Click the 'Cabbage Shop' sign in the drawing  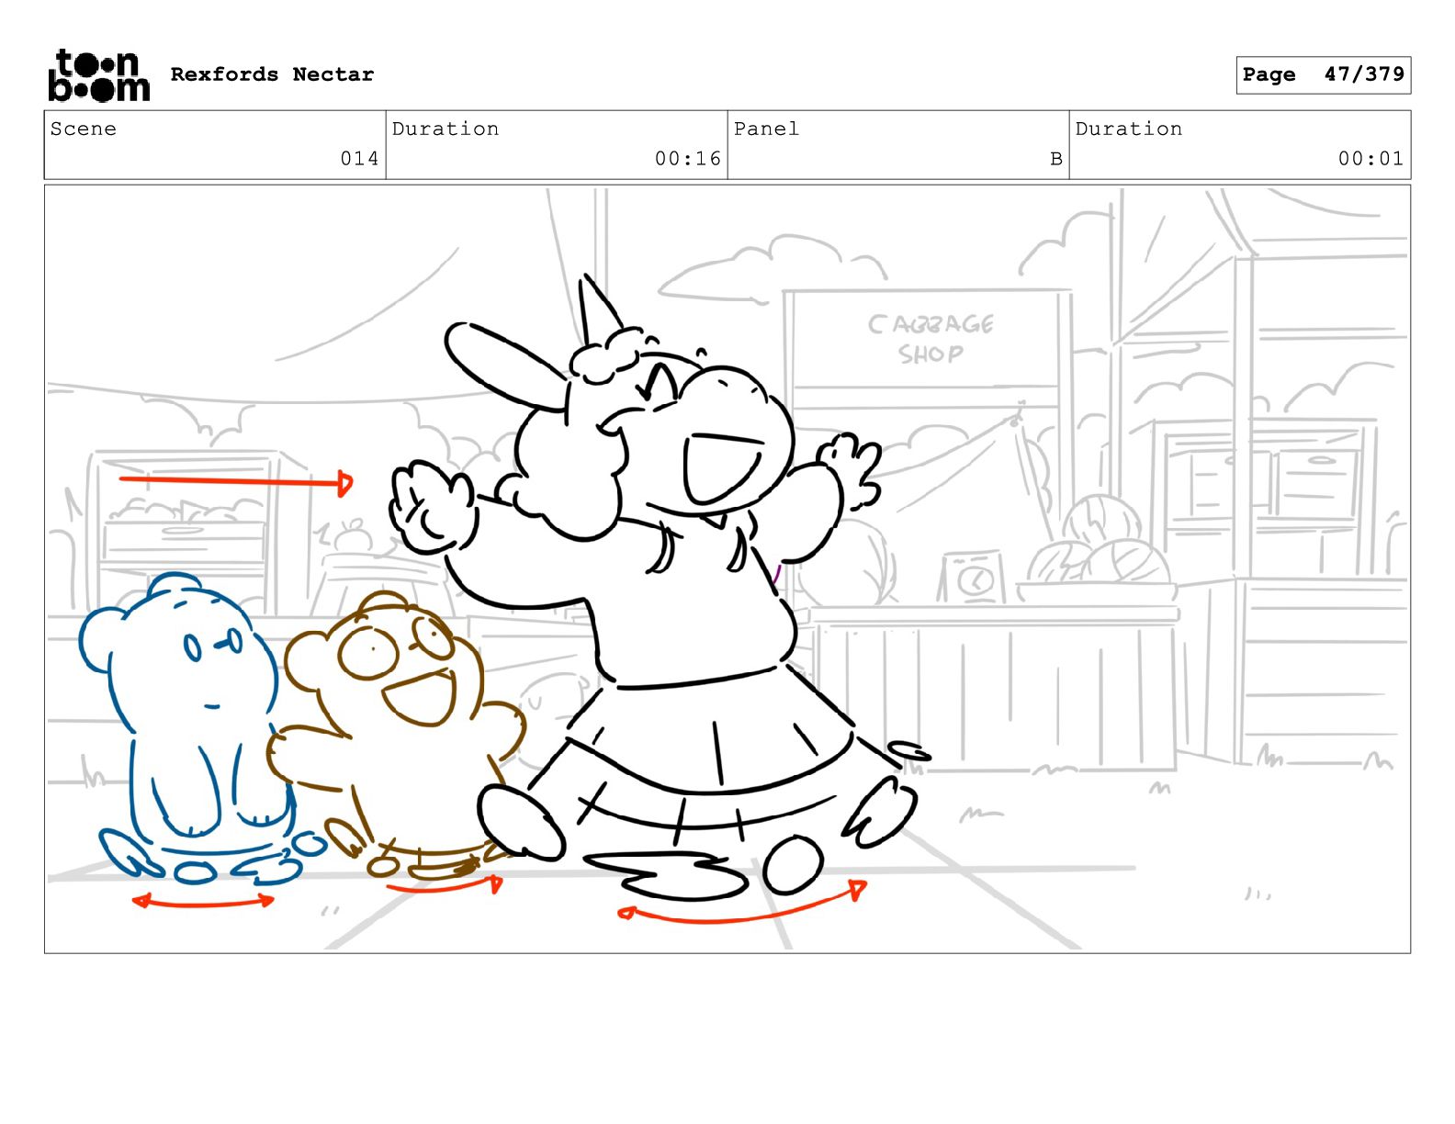coord(929,339)
